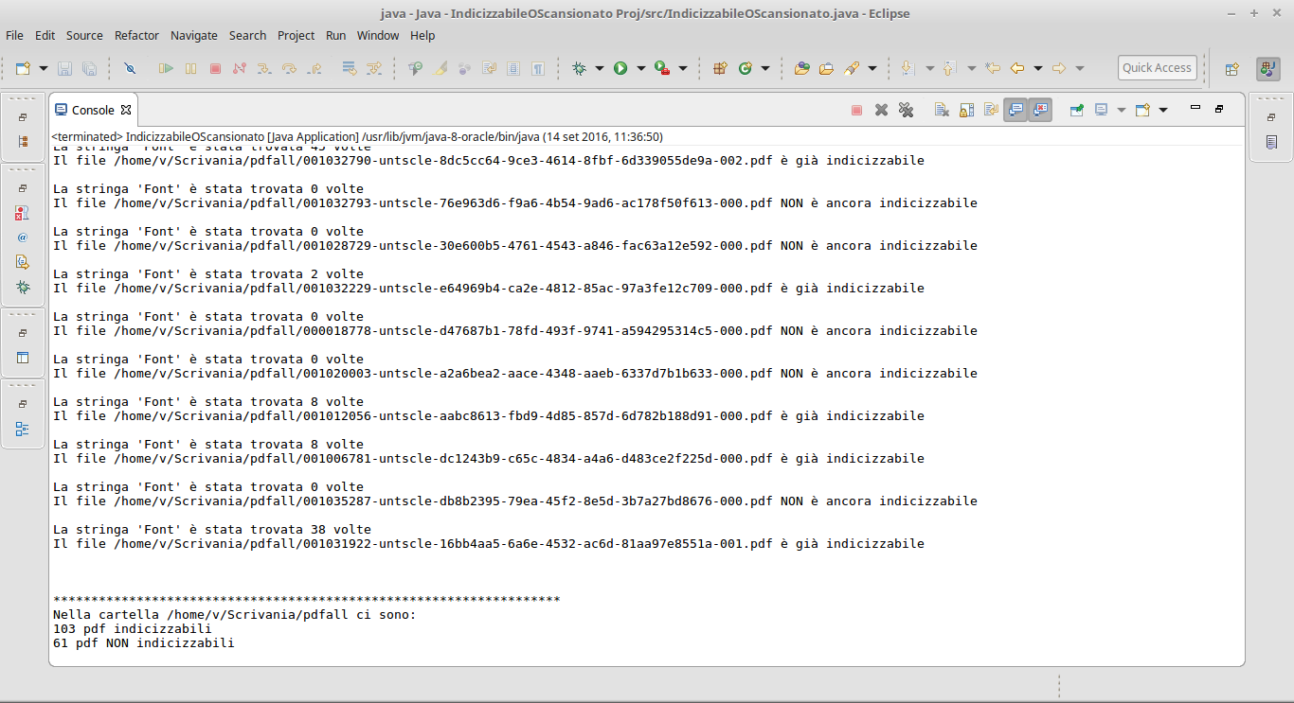The height and width of the screenshot is (703, 1294).
Task: Open the File menu
Action: click(14, 35)
